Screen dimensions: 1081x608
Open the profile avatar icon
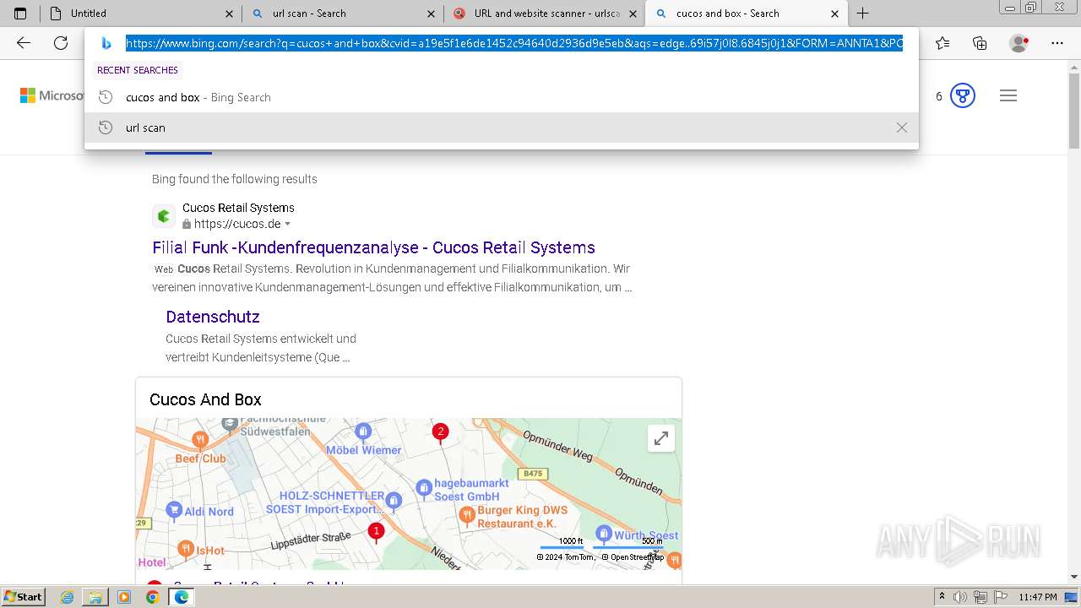[1019, 43]
